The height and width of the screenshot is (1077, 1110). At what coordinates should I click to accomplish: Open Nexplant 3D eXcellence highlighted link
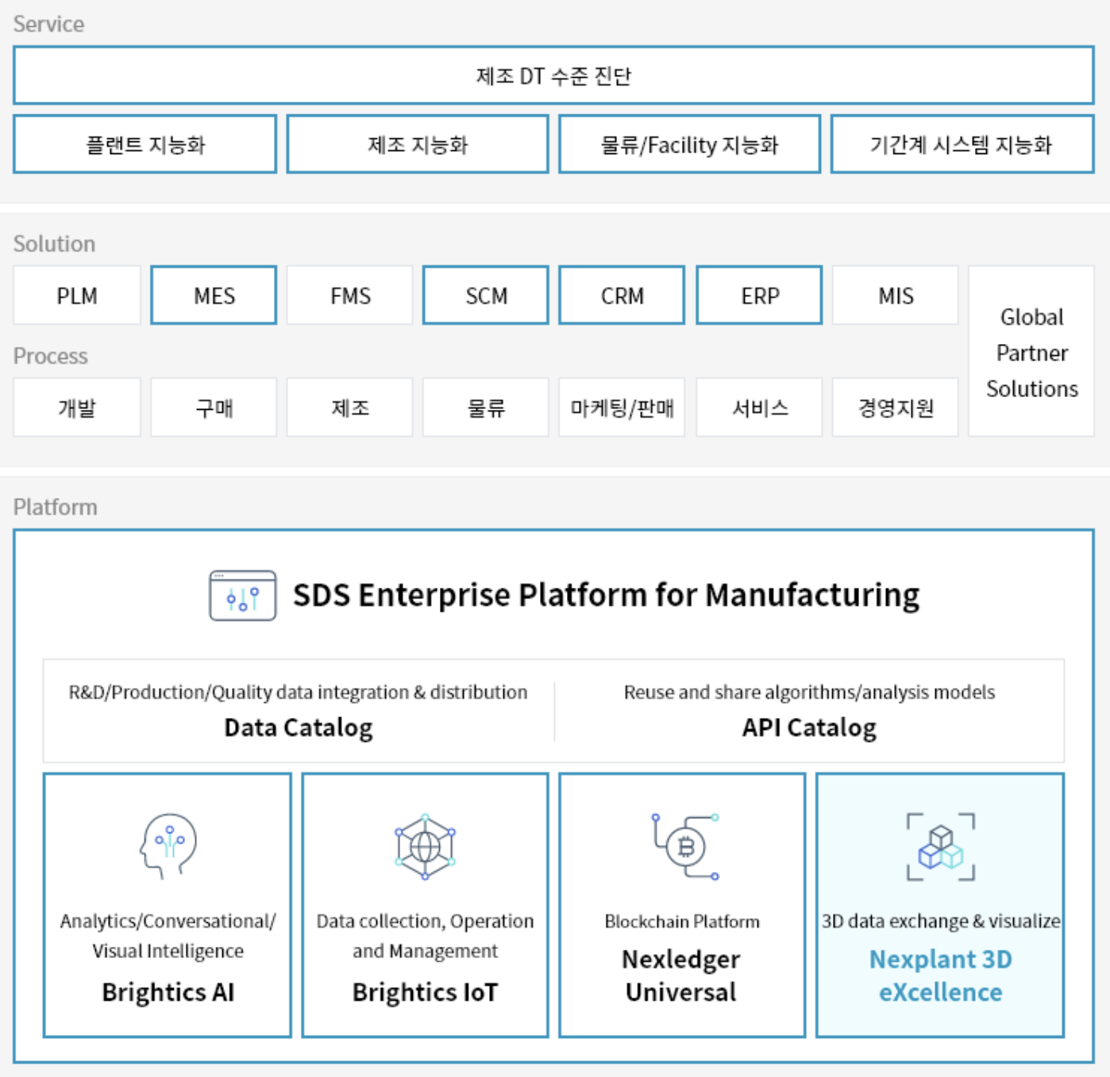(941, 976)
